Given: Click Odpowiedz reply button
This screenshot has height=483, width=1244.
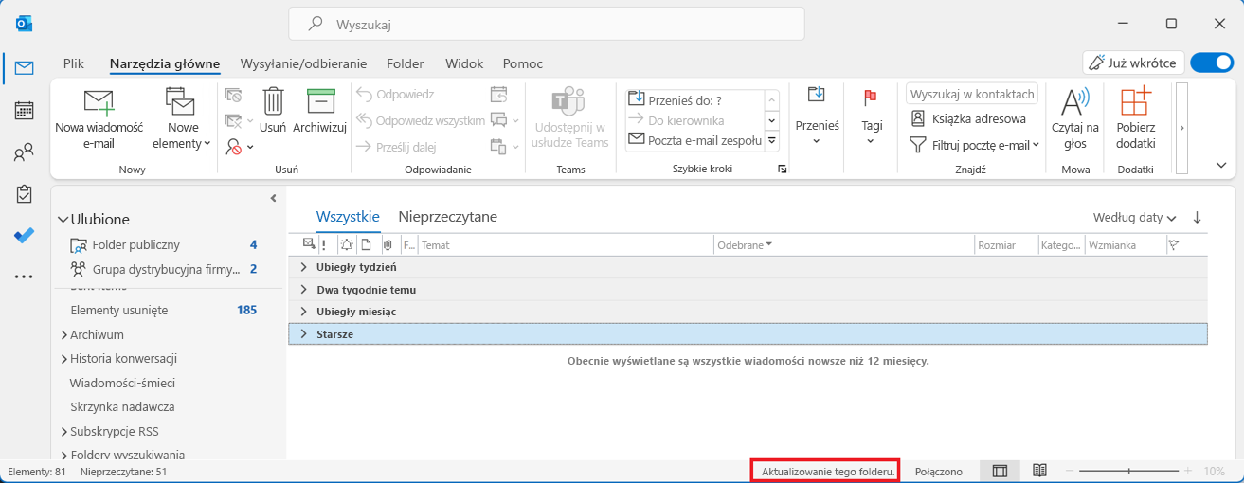Looking at the screenshot, I should click(395, 95).
